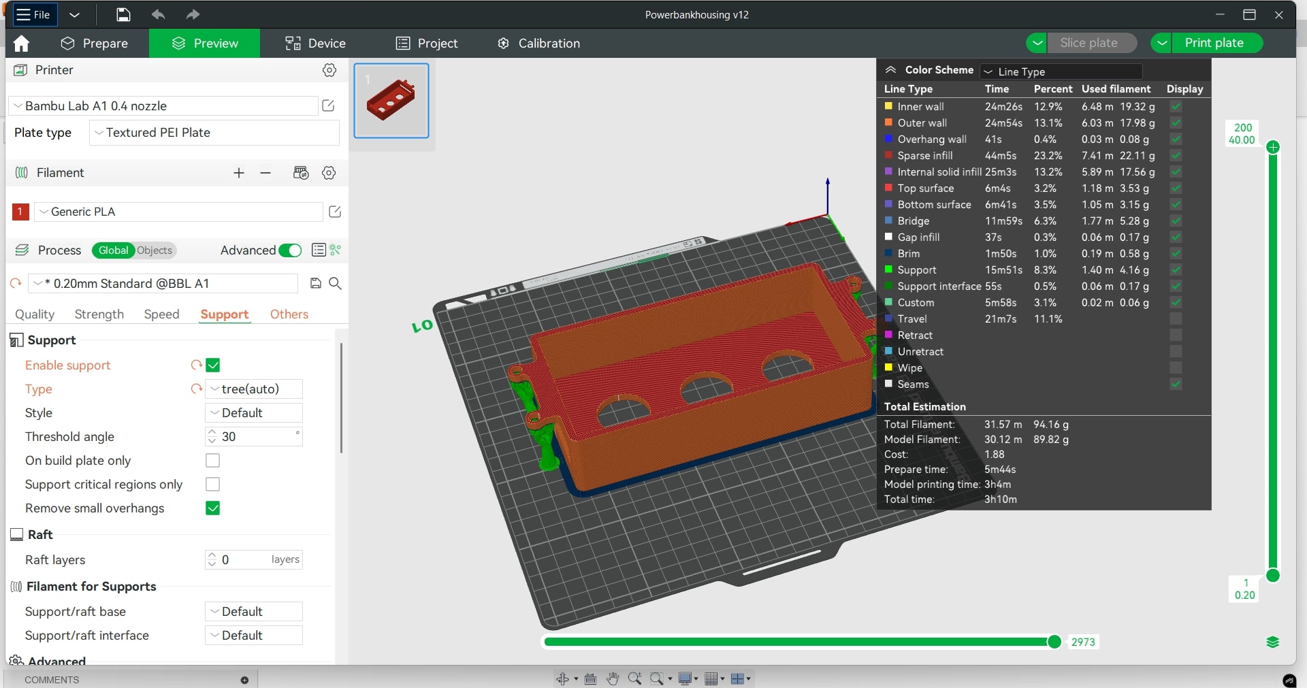This screenshot has height=688, width=1307.
Task: Open the Generic PLA filament dropdown
Action: coord(178,212)
